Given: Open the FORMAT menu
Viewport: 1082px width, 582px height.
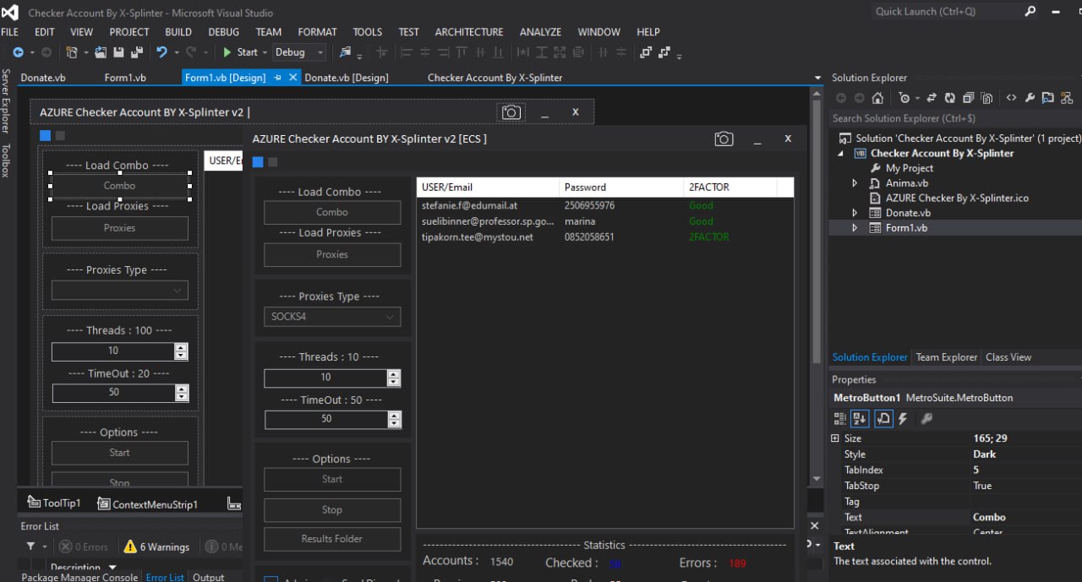Looking at the screenshot, I should [318, 32].
